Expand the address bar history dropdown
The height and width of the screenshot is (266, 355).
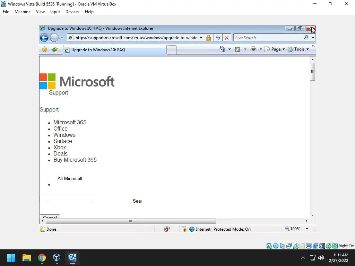tap(201, 38)
